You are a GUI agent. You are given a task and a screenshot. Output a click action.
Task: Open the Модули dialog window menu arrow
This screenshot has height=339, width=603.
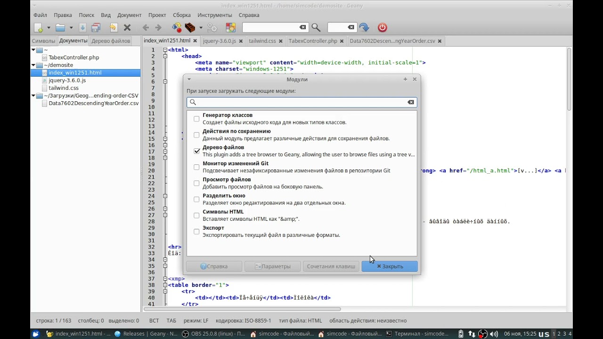tap(189, 79)
